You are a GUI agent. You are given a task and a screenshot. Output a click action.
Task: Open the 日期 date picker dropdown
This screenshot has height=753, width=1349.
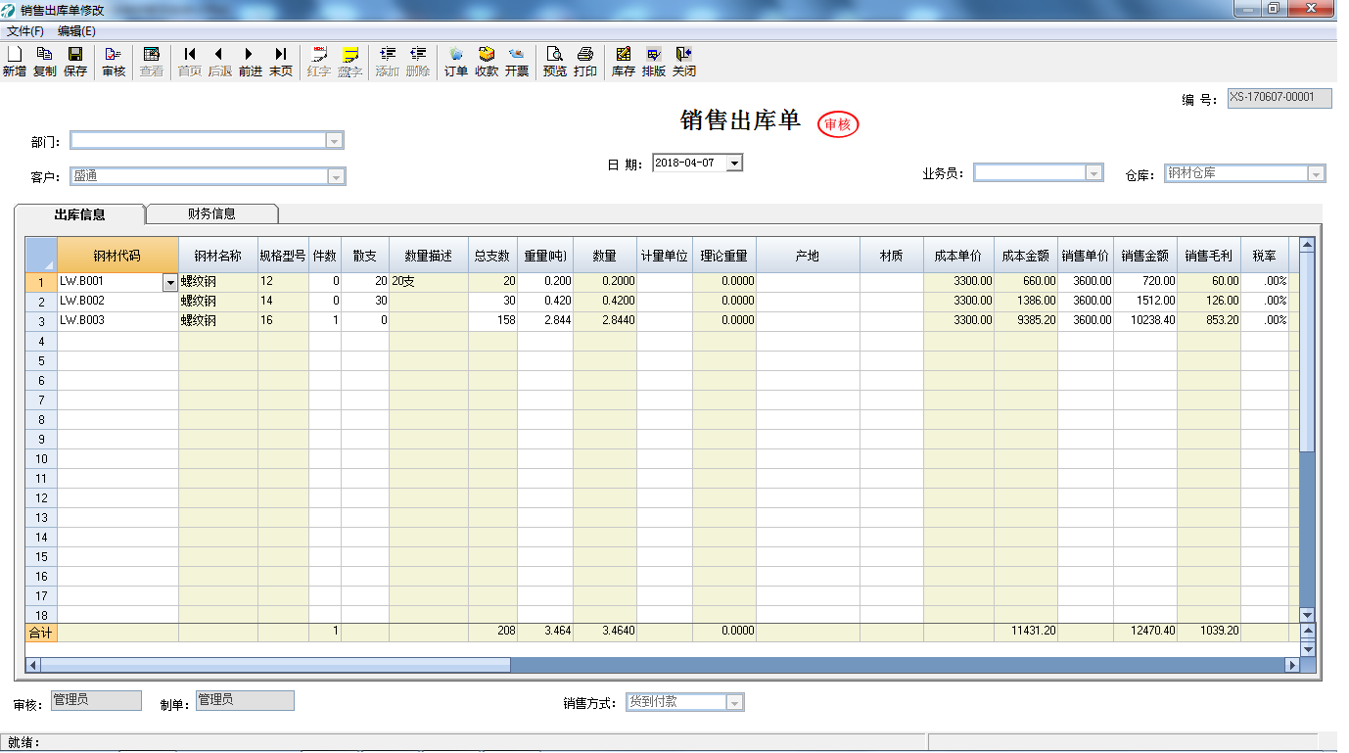pyautogui.click(x=734, y=163)
